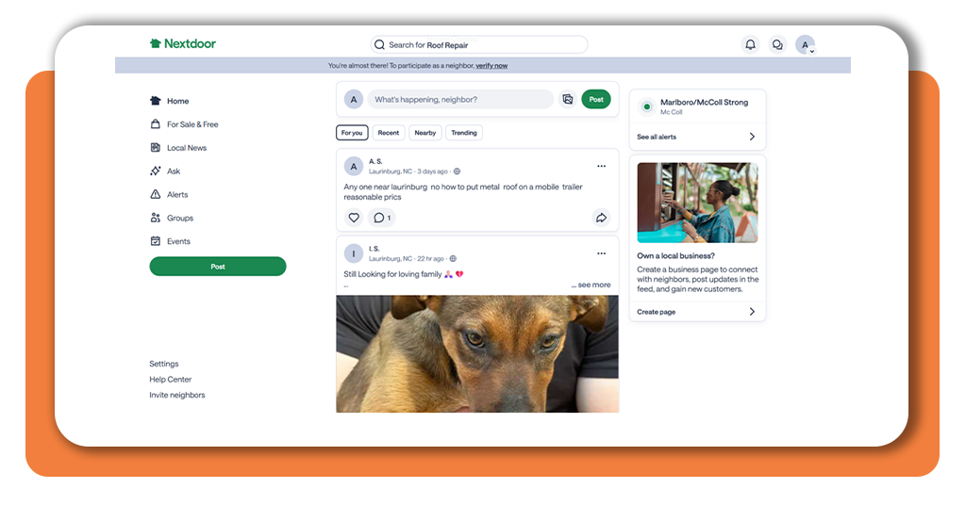Click Own a local business? heading
The image size is (966, 505).
point(675,256)
